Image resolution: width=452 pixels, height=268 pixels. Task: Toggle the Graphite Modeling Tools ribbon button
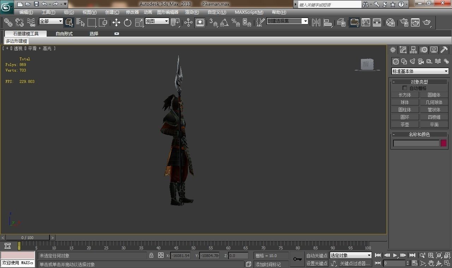pyautogui.click(x=354, y=23)
